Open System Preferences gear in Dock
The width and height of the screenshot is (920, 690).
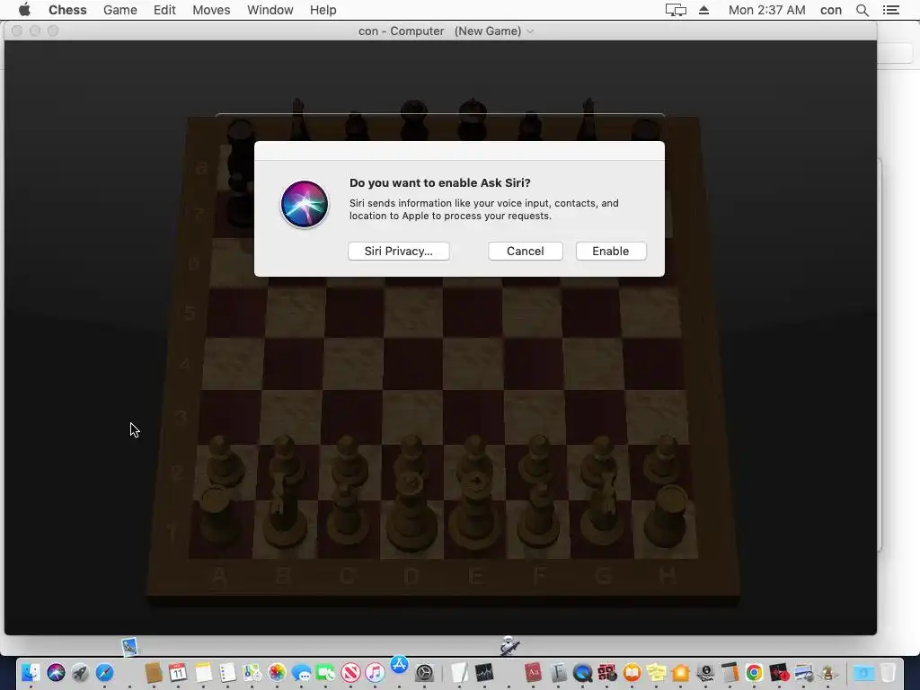point(424,672)
